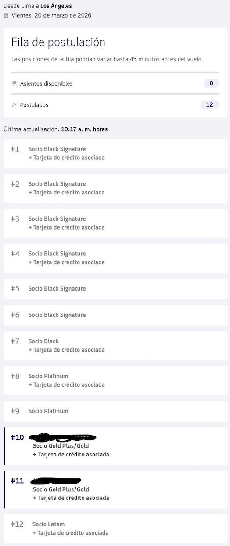This screenshot has height=546, width=230.
Task: Click the available seats count badge showing 0
Action: tap(211, 83)
